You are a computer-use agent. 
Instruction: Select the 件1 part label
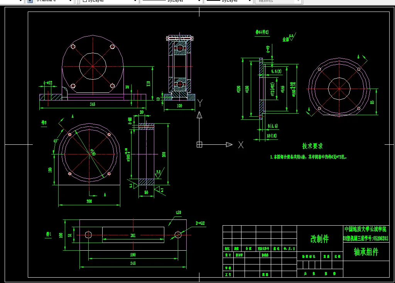click(x=49, y=234)
